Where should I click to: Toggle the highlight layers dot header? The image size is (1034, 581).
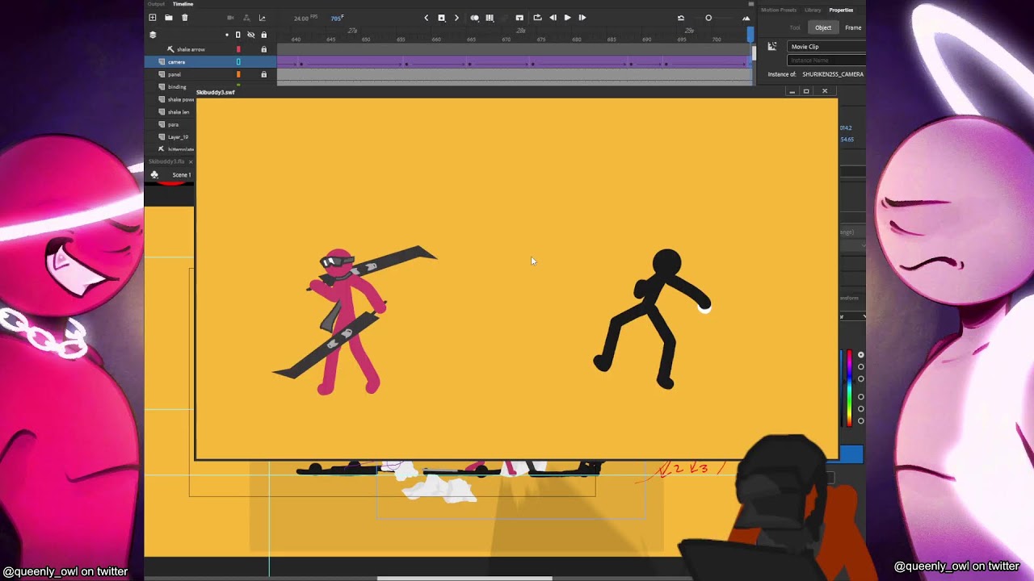point(227,35)
